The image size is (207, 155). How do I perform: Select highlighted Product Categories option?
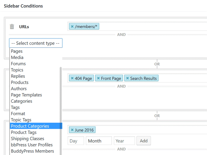pos(36,126)
